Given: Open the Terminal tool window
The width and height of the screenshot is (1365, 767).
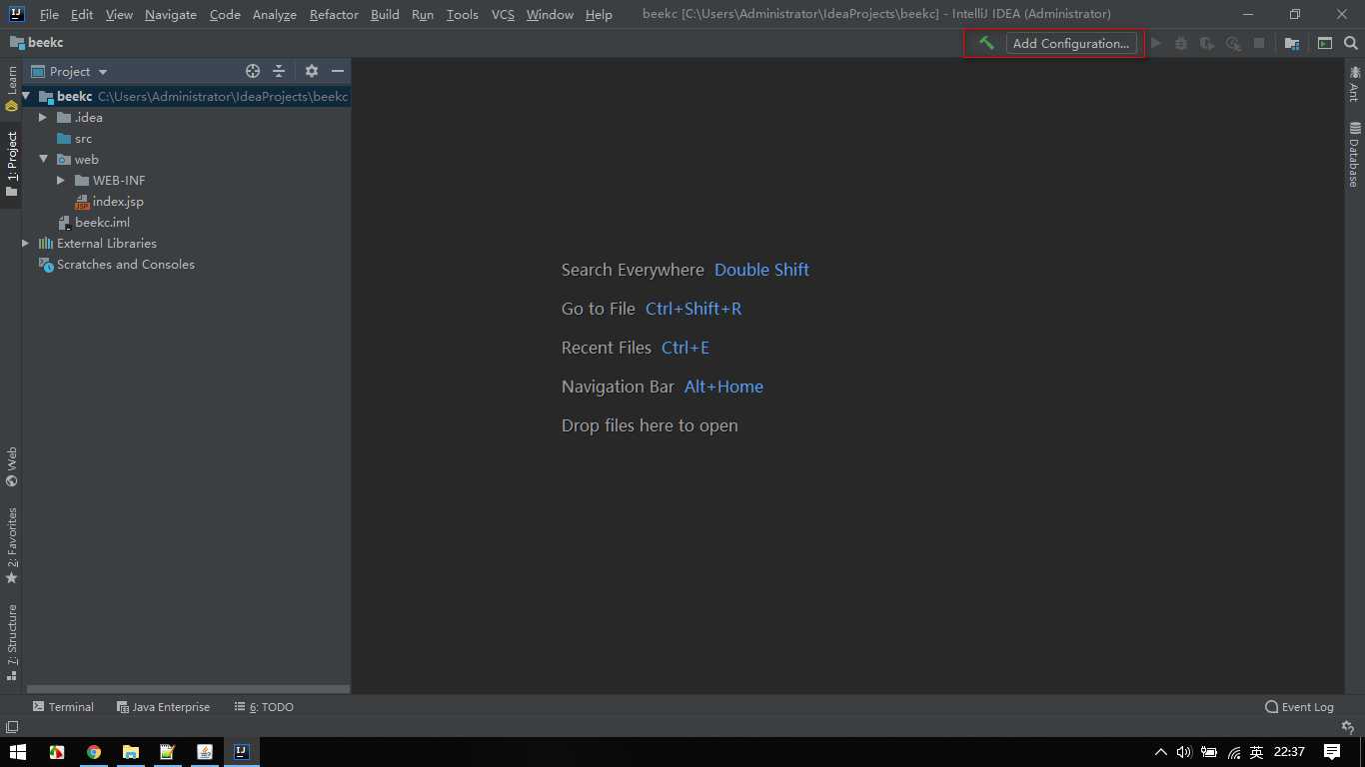Looking at the screenshot, I should (63, 706).
